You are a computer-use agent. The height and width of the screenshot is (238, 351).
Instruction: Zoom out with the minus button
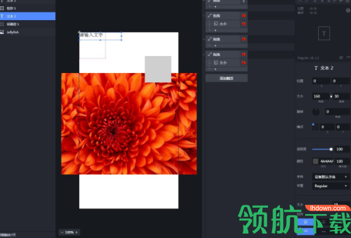(62, 232)
